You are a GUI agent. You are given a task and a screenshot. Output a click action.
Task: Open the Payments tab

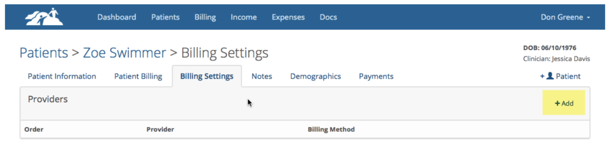[x=376, y=76]
